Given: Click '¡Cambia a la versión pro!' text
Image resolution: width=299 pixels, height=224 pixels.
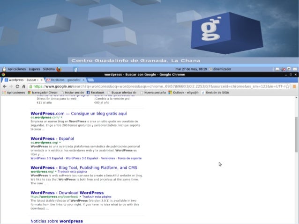Looking at the screenshot, I should pos(112,99).
